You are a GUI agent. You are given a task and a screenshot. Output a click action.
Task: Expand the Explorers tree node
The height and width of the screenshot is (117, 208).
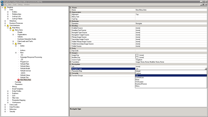(x=8, y=93)
